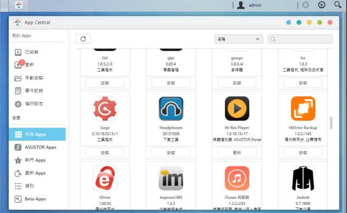Select the Hi-Res Player icon
This screenshot has height=213, width=347.
(237, 109)
